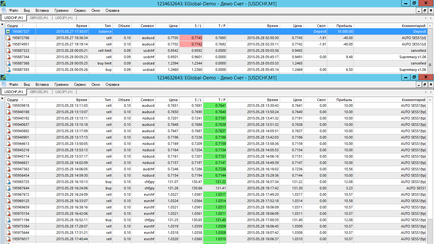Open the Файл menu in the upper window
The height and width of the screenshot is (244, 434).
(x=13, y=10)
